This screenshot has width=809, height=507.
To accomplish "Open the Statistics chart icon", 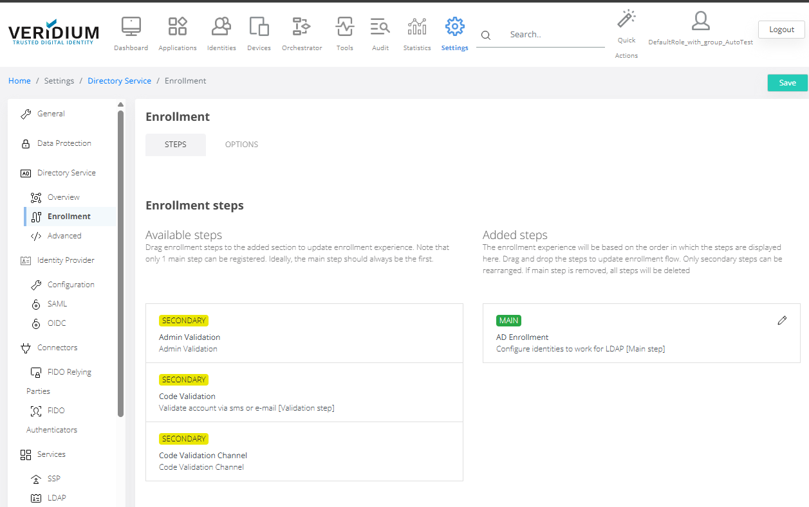I will (417, 26).
